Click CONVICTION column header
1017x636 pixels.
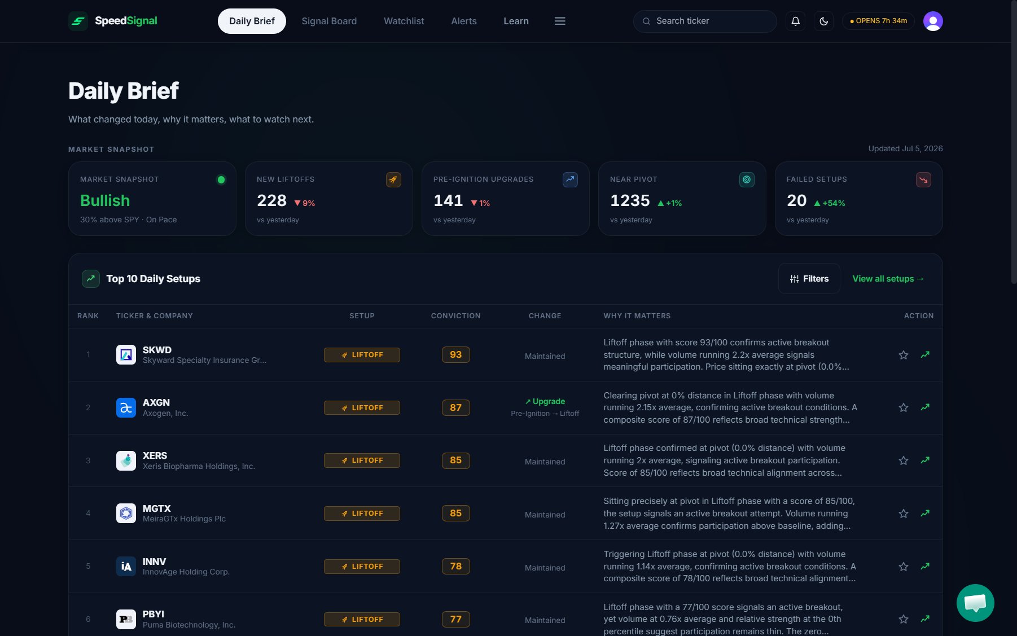pos(456,316)
